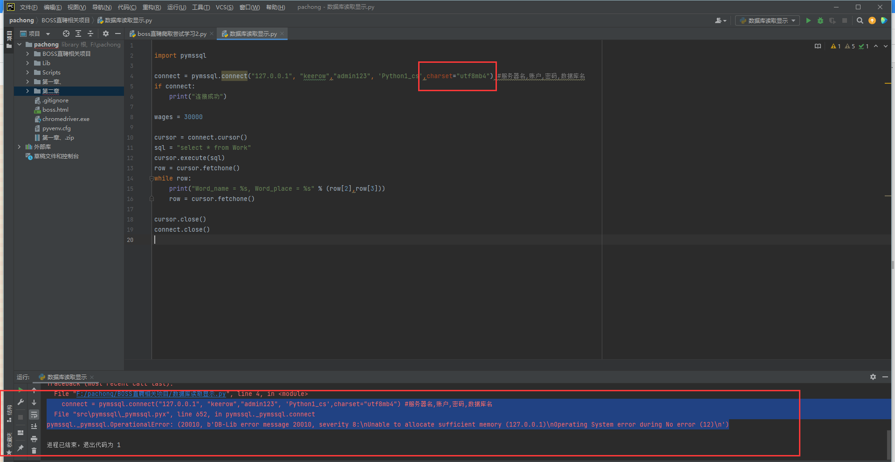Screen dimensions: 895x462
Task: Print console output with the printer icon
Action: [x=34, y=439]
